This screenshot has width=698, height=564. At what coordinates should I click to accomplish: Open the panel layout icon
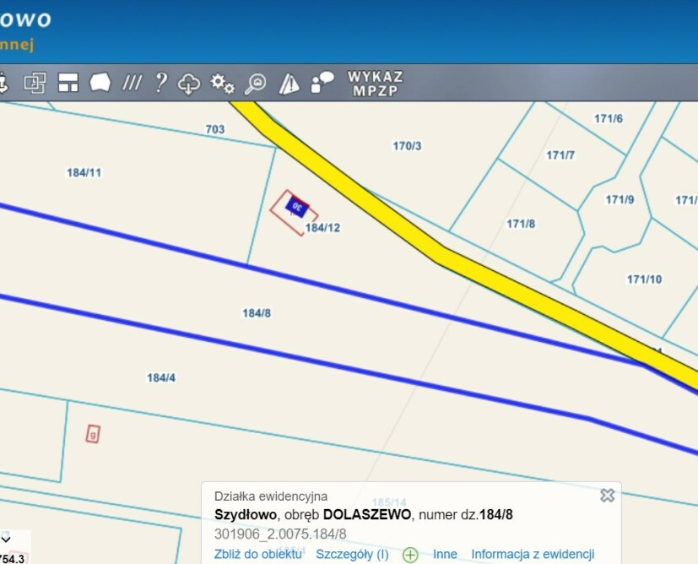click(x=68, y=83)
